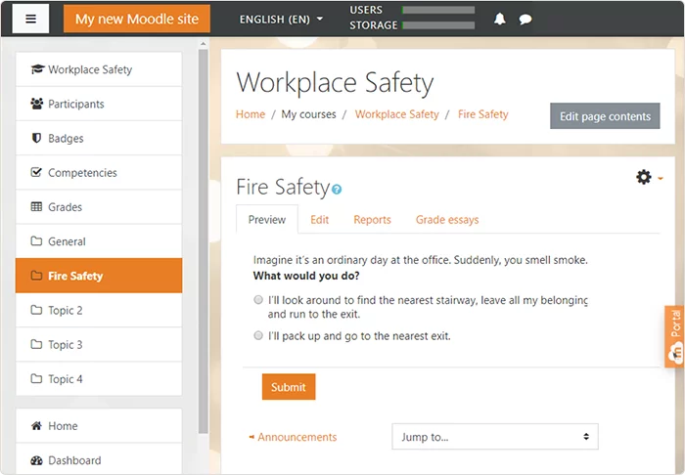Screen dimensions: 685x475
Task: Select the "pack up and go" option
Action: (x=259, y=336)
